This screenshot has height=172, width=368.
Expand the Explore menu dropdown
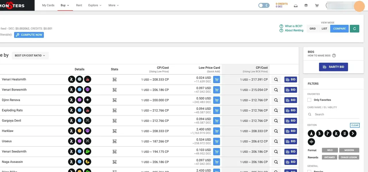tap(95, 5)
